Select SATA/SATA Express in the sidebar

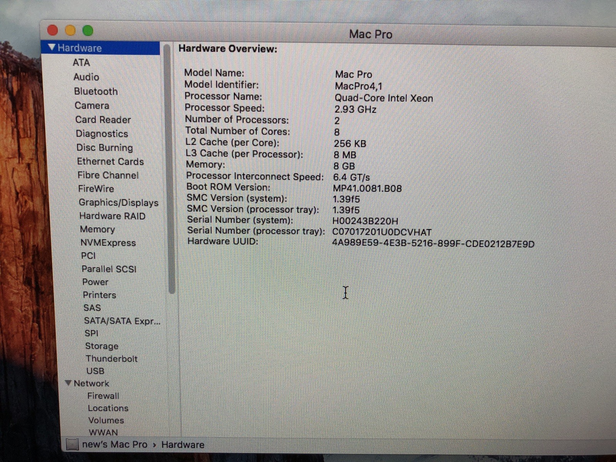pos(122,321)
